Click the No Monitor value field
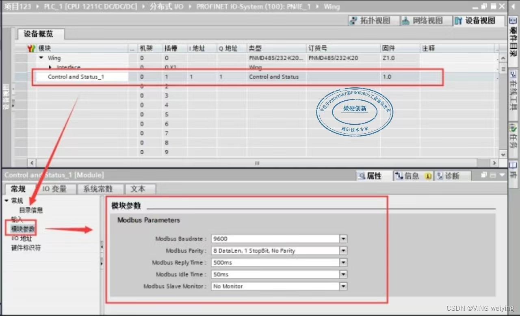The height and width of the screenshot is (316, 520). [275, 286]
